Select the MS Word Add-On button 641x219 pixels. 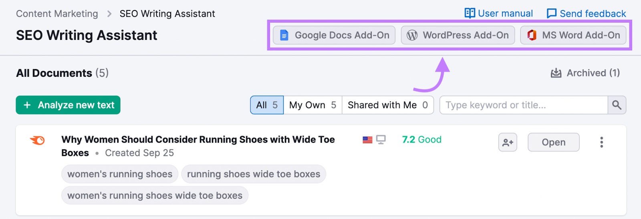pos(573,35)
